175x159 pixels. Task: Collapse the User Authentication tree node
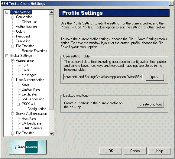[x=13, y=80]
